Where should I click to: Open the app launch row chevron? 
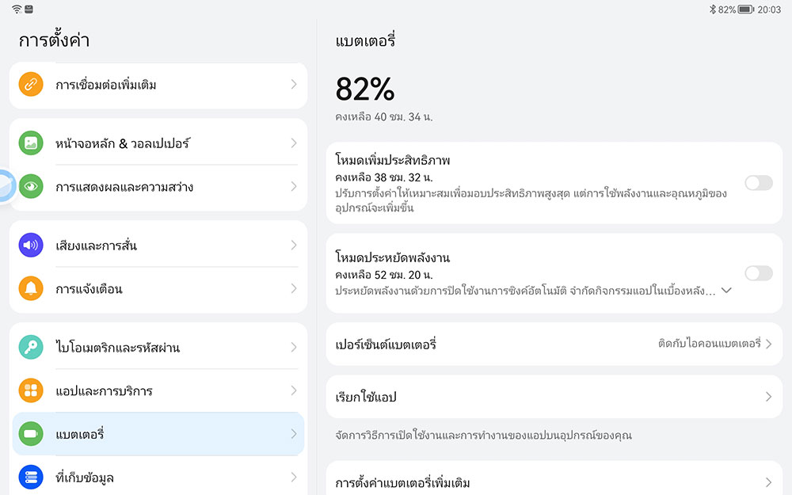(768, 397)
